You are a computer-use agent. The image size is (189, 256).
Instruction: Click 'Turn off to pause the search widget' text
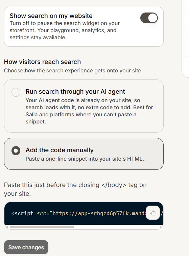click(x=65, y=30)
